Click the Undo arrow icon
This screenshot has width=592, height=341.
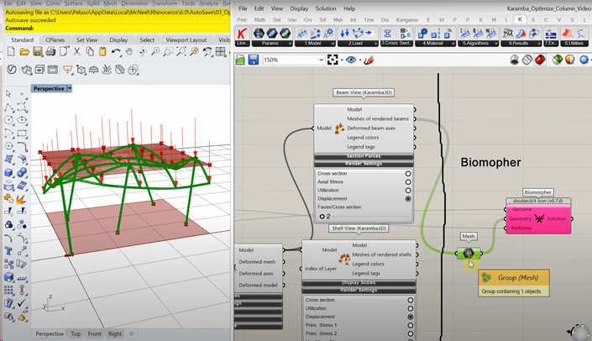(x=116, y=52)
